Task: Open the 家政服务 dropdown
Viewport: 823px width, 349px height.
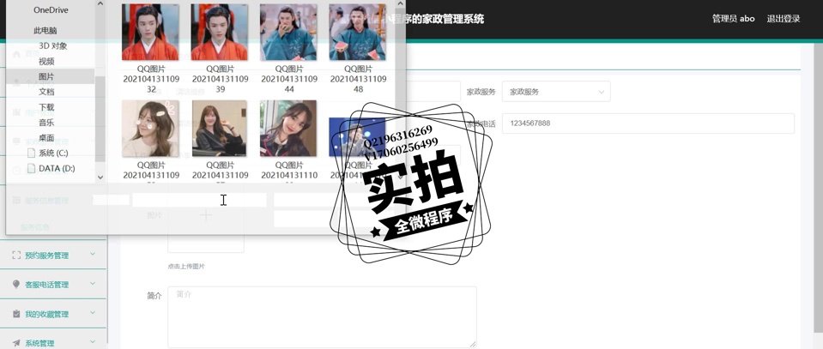Action: 556,92
